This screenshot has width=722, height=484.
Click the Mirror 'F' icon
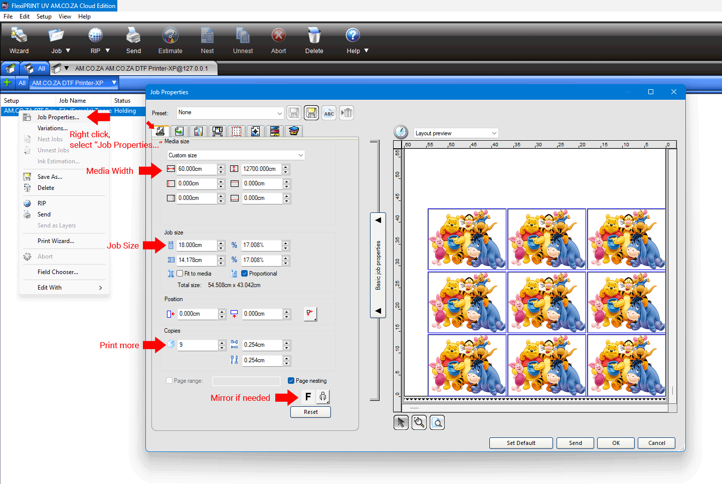click(x=308, y=397)
